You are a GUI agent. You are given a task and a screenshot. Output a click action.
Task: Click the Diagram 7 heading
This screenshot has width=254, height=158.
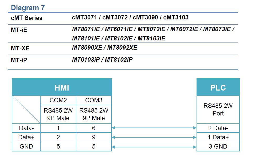pyautogui.click(x=28, y=8)
